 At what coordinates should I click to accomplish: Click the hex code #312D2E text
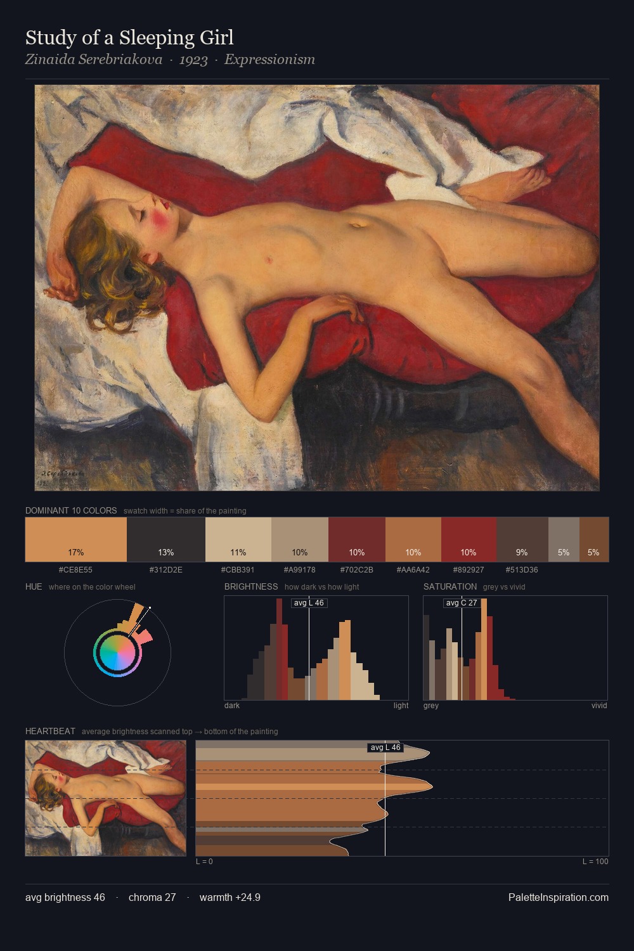[x=166, y=570]
